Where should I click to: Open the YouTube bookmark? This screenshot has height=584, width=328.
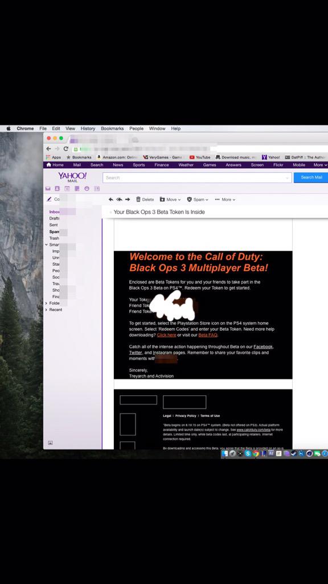(200, 157)
